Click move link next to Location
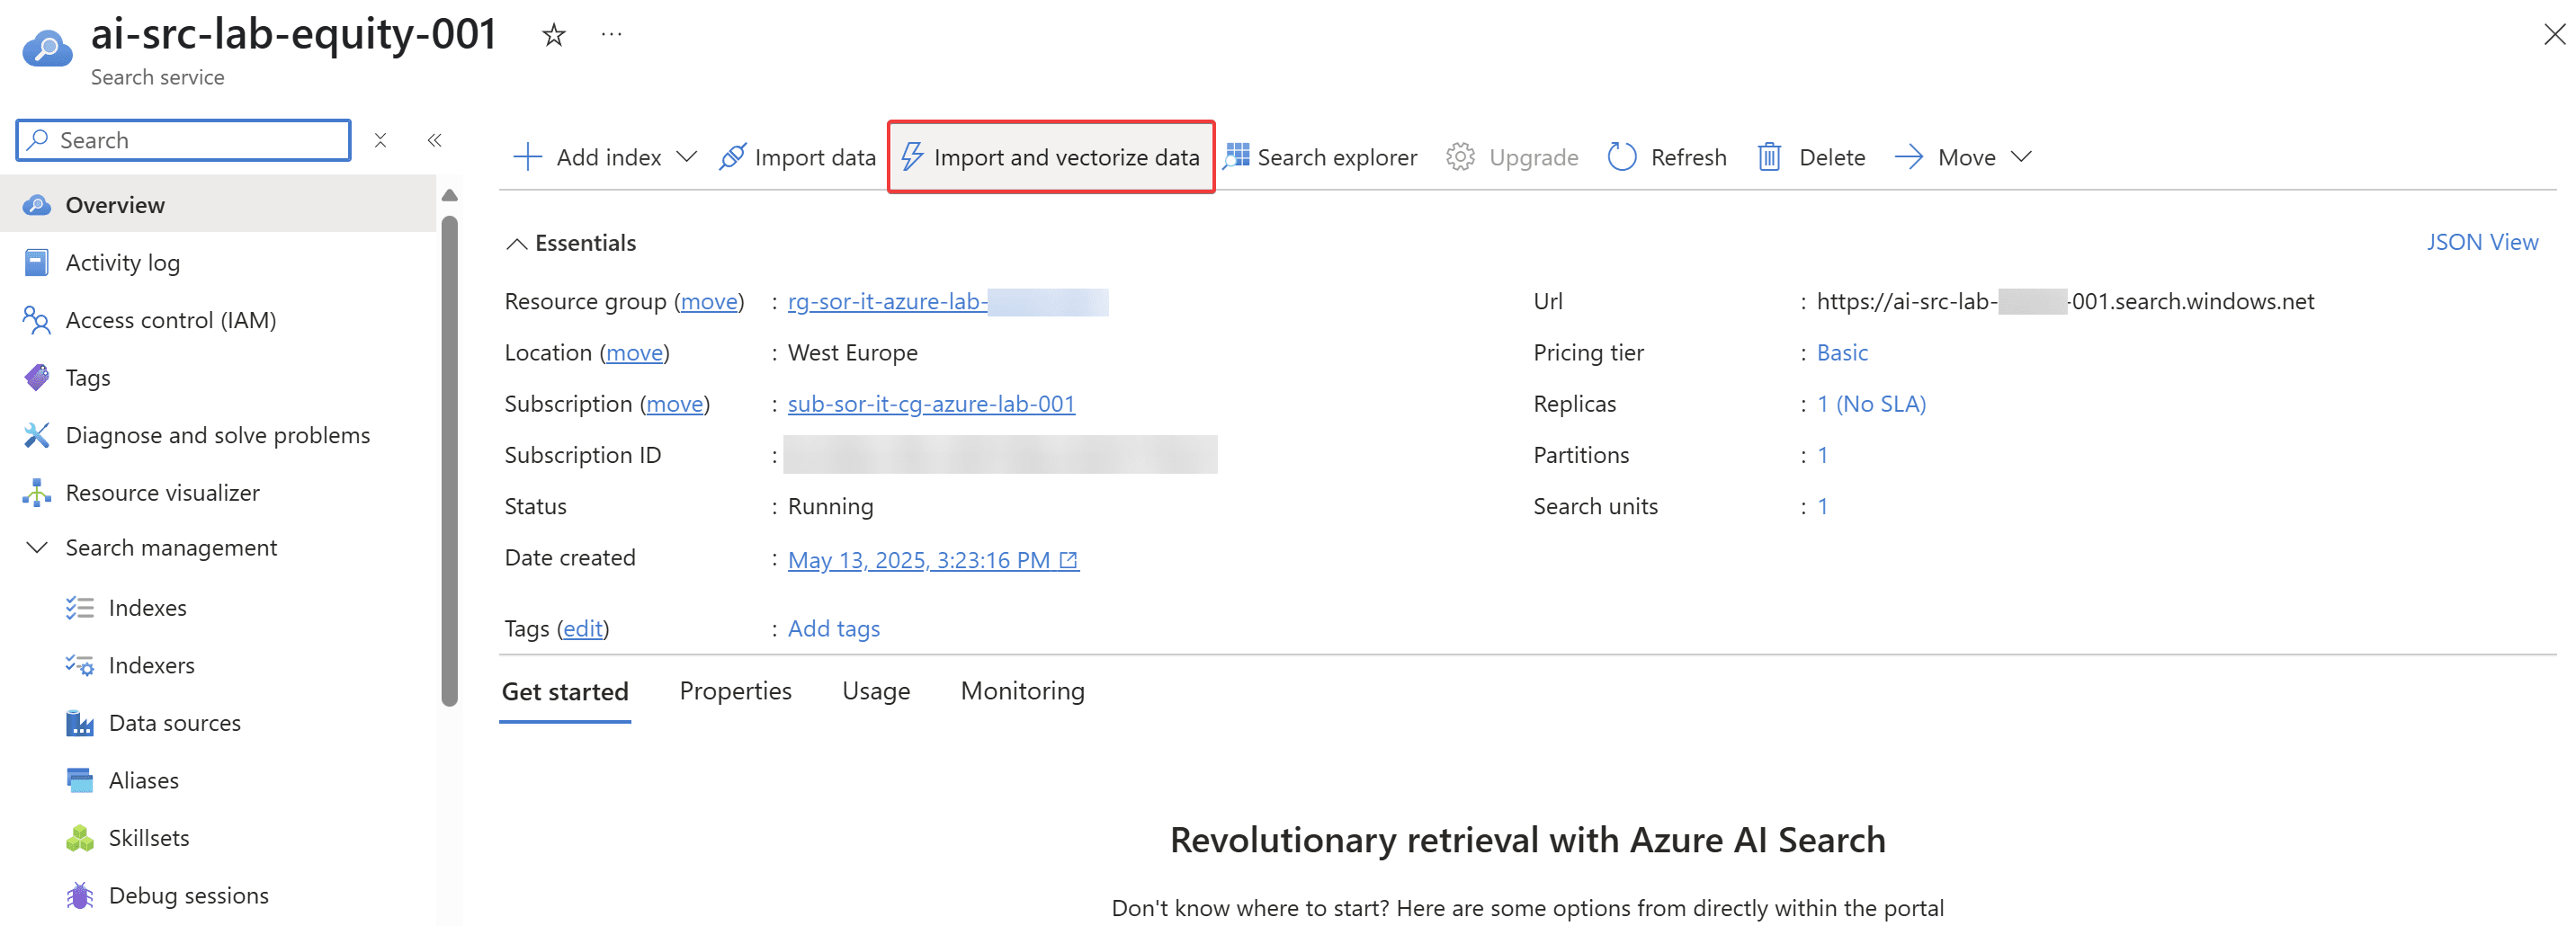 click(635, 353)
